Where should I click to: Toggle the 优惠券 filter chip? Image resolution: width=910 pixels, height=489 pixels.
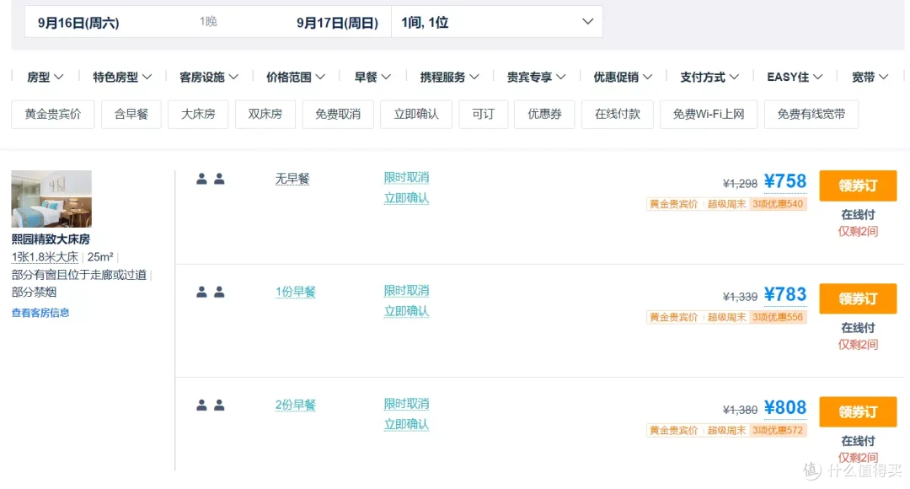click(x=544, y=114)
